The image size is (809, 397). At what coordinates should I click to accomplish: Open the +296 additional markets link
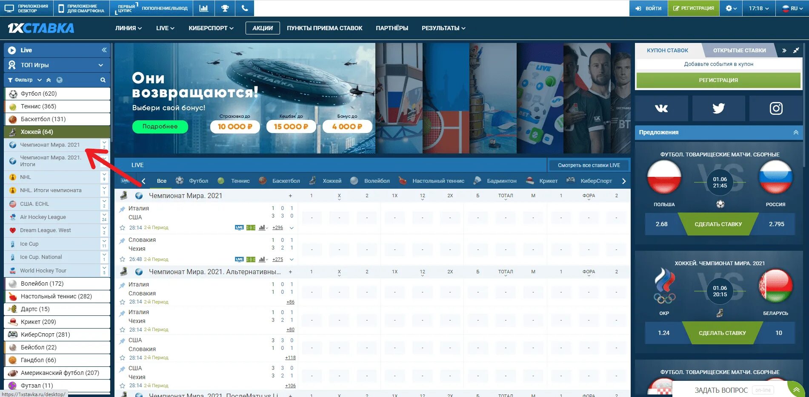pos(277,228)
